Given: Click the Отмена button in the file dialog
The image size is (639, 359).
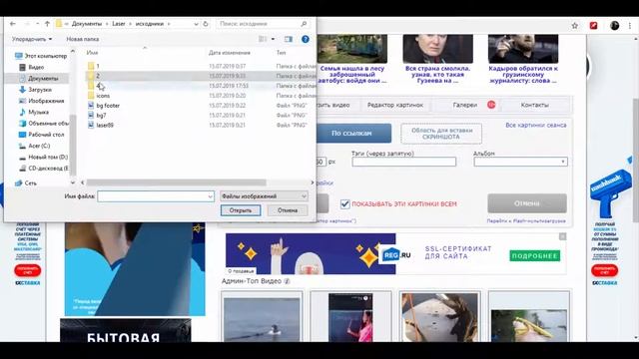Looking at the screenshot, I should tap(288, 210).
